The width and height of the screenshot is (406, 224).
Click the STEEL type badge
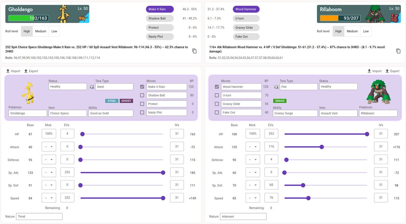pos(112,101)
